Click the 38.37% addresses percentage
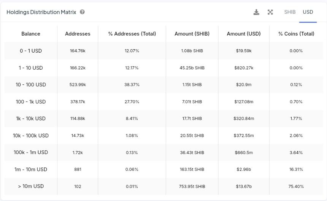The height and width of the screenshot is (201, 327). click(x=132, y=85)
